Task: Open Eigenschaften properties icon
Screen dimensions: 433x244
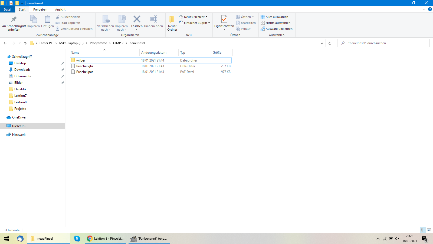Action: (x=224, y=20)
